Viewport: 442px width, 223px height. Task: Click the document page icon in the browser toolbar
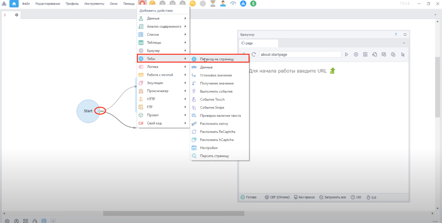click(365, 54)
